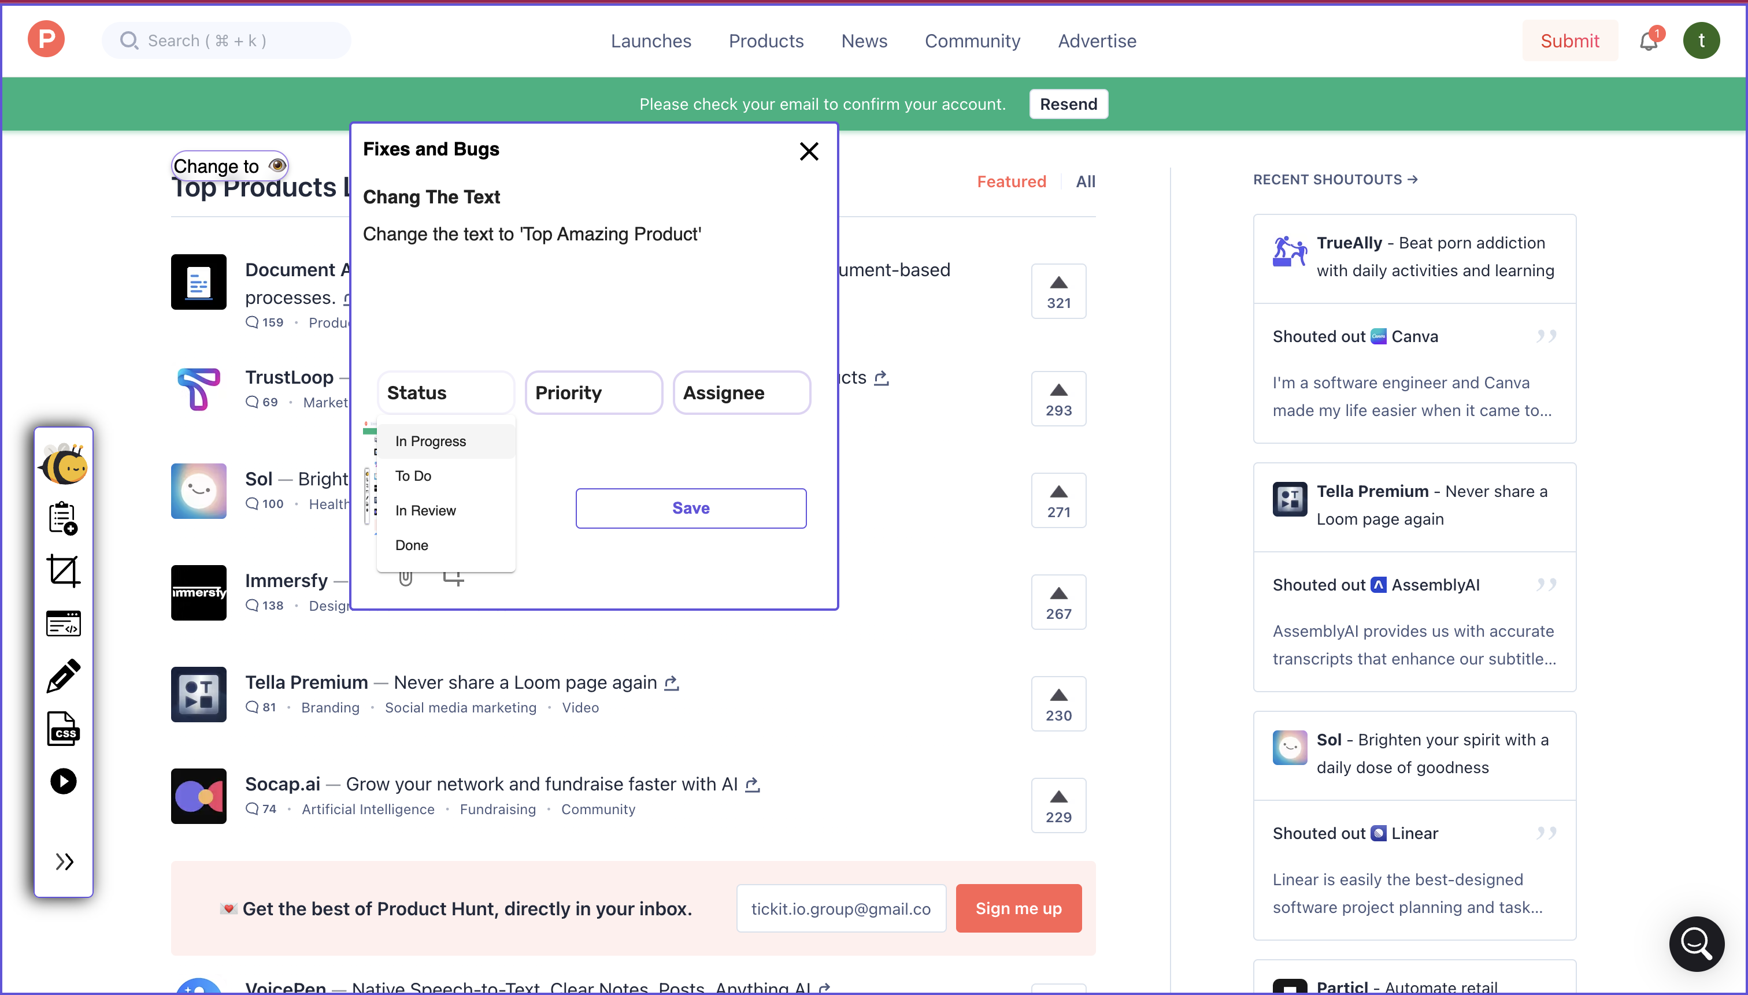Toggle the eye icon on the Change to label

click(277, 165)
